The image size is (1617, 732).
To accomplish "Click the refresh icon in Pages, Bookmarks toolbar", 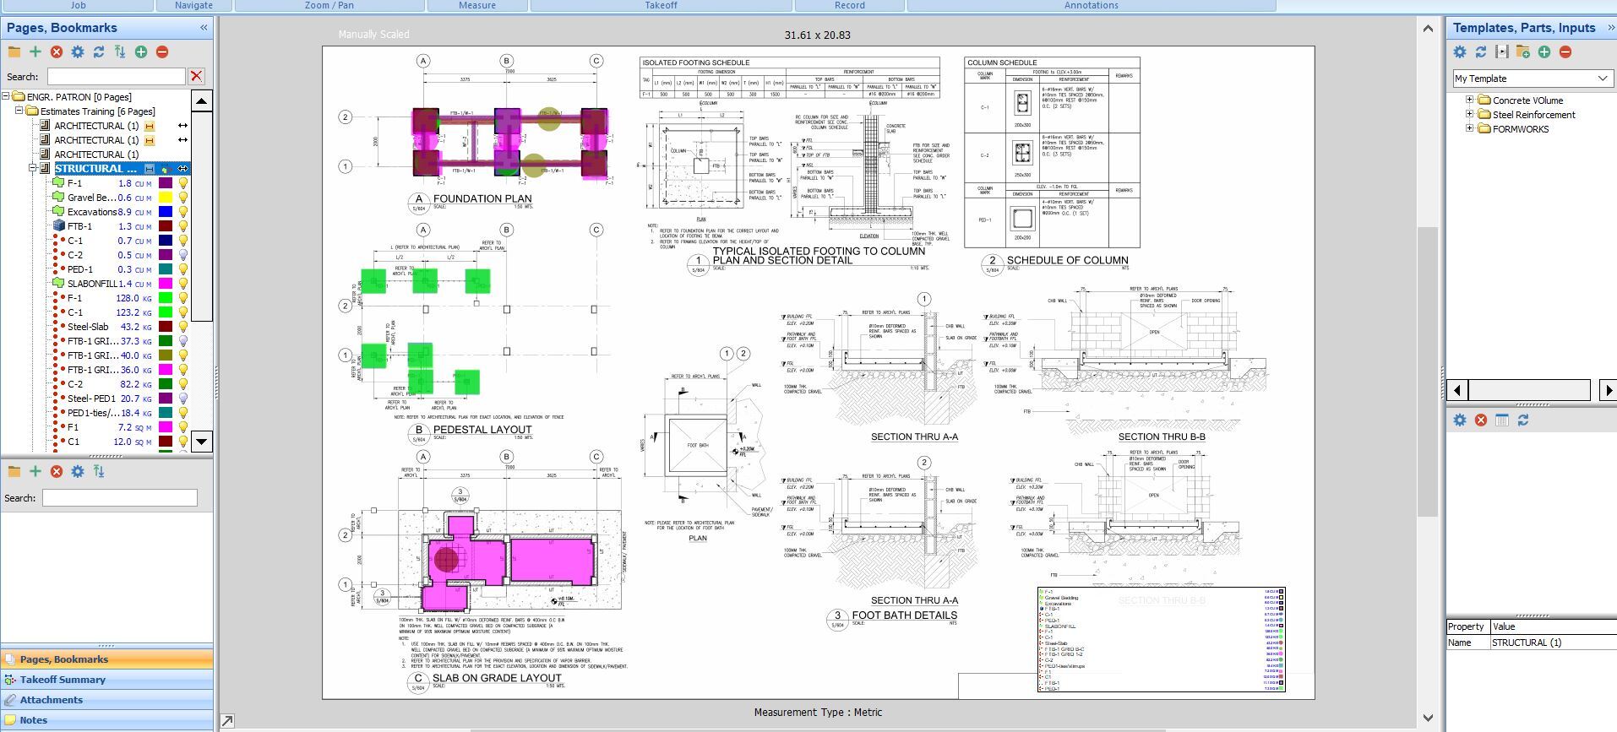I will pos(99,52).
